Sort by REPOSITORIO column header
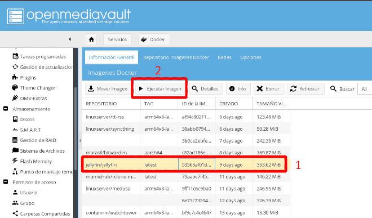This screenshot has height=218, width=372. click(x=111, y=104)
